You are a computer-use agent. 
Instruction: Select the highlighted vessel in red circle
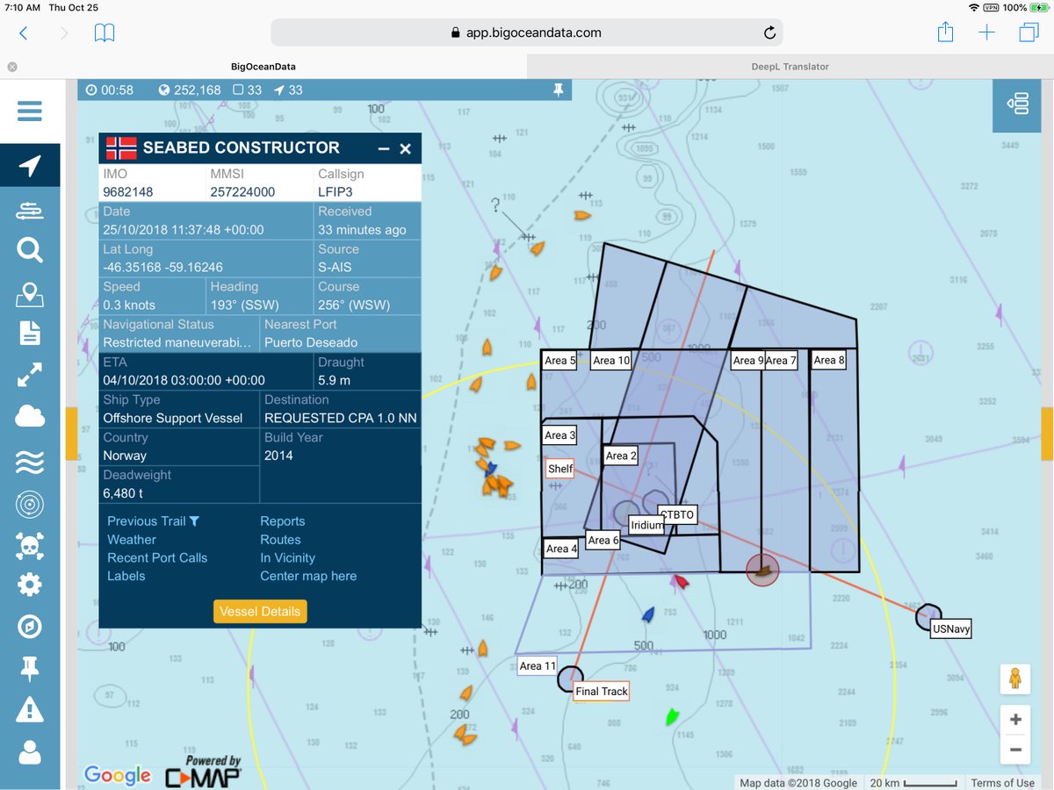click(x=763, y=571)
